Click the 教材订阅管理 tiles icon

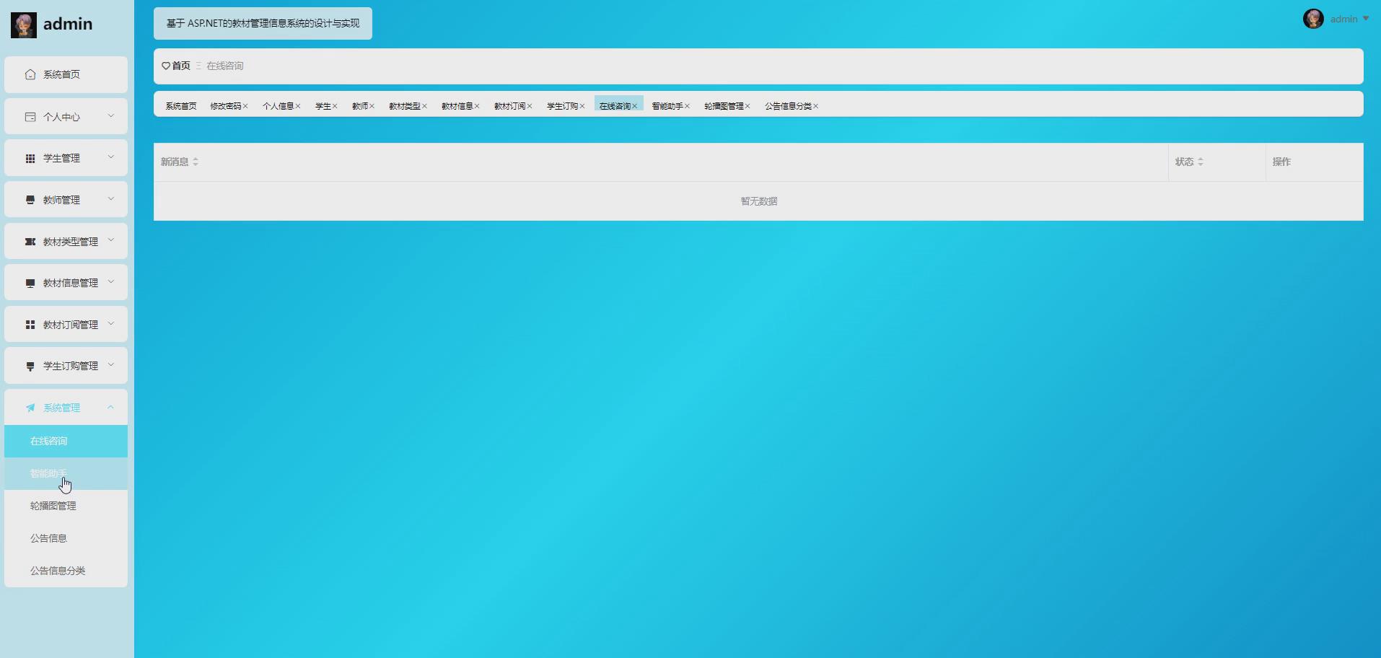pyautogui.click(x=30, y=325)
